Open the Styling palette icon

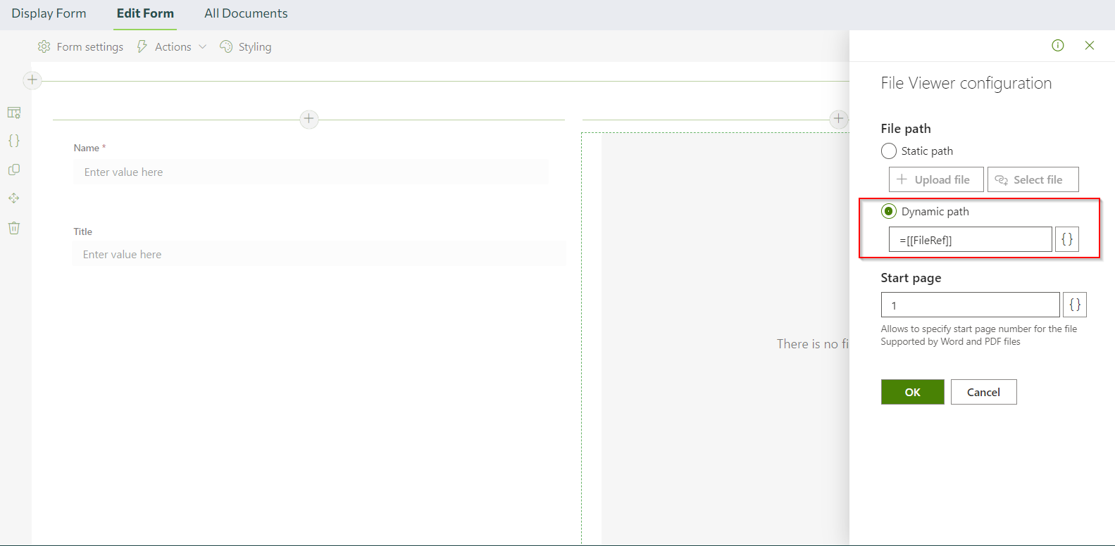point(226,46)
